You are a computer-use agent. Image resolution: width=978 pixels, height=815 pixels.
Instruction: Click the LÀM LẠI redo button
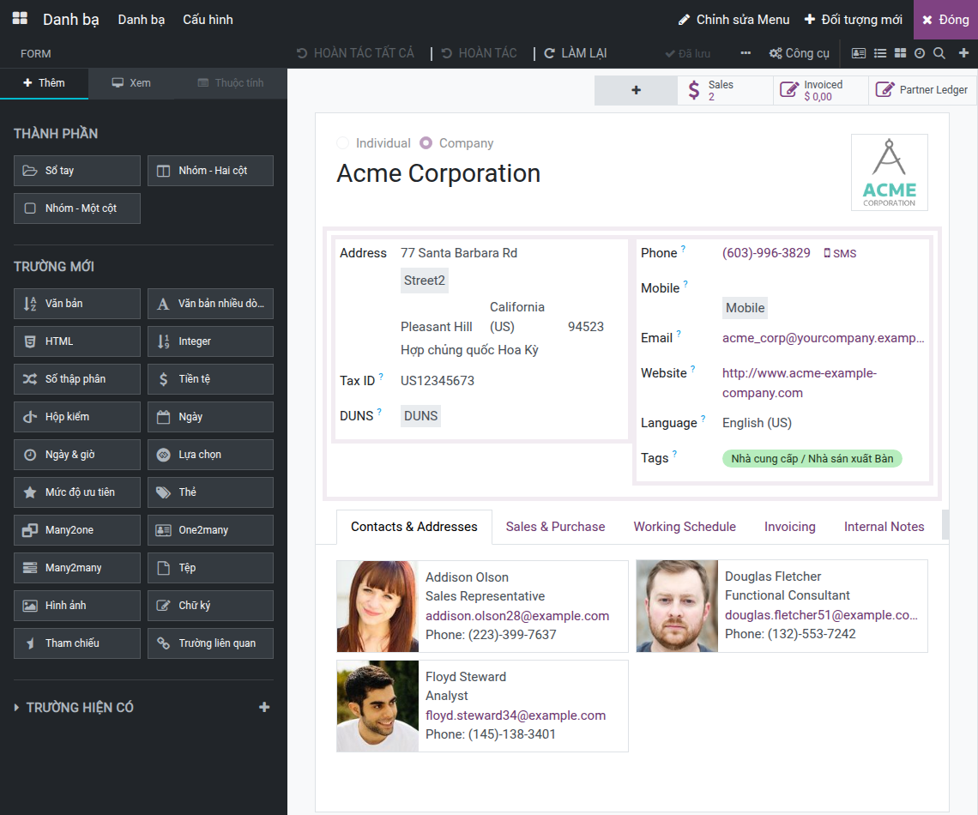point(576,54)
